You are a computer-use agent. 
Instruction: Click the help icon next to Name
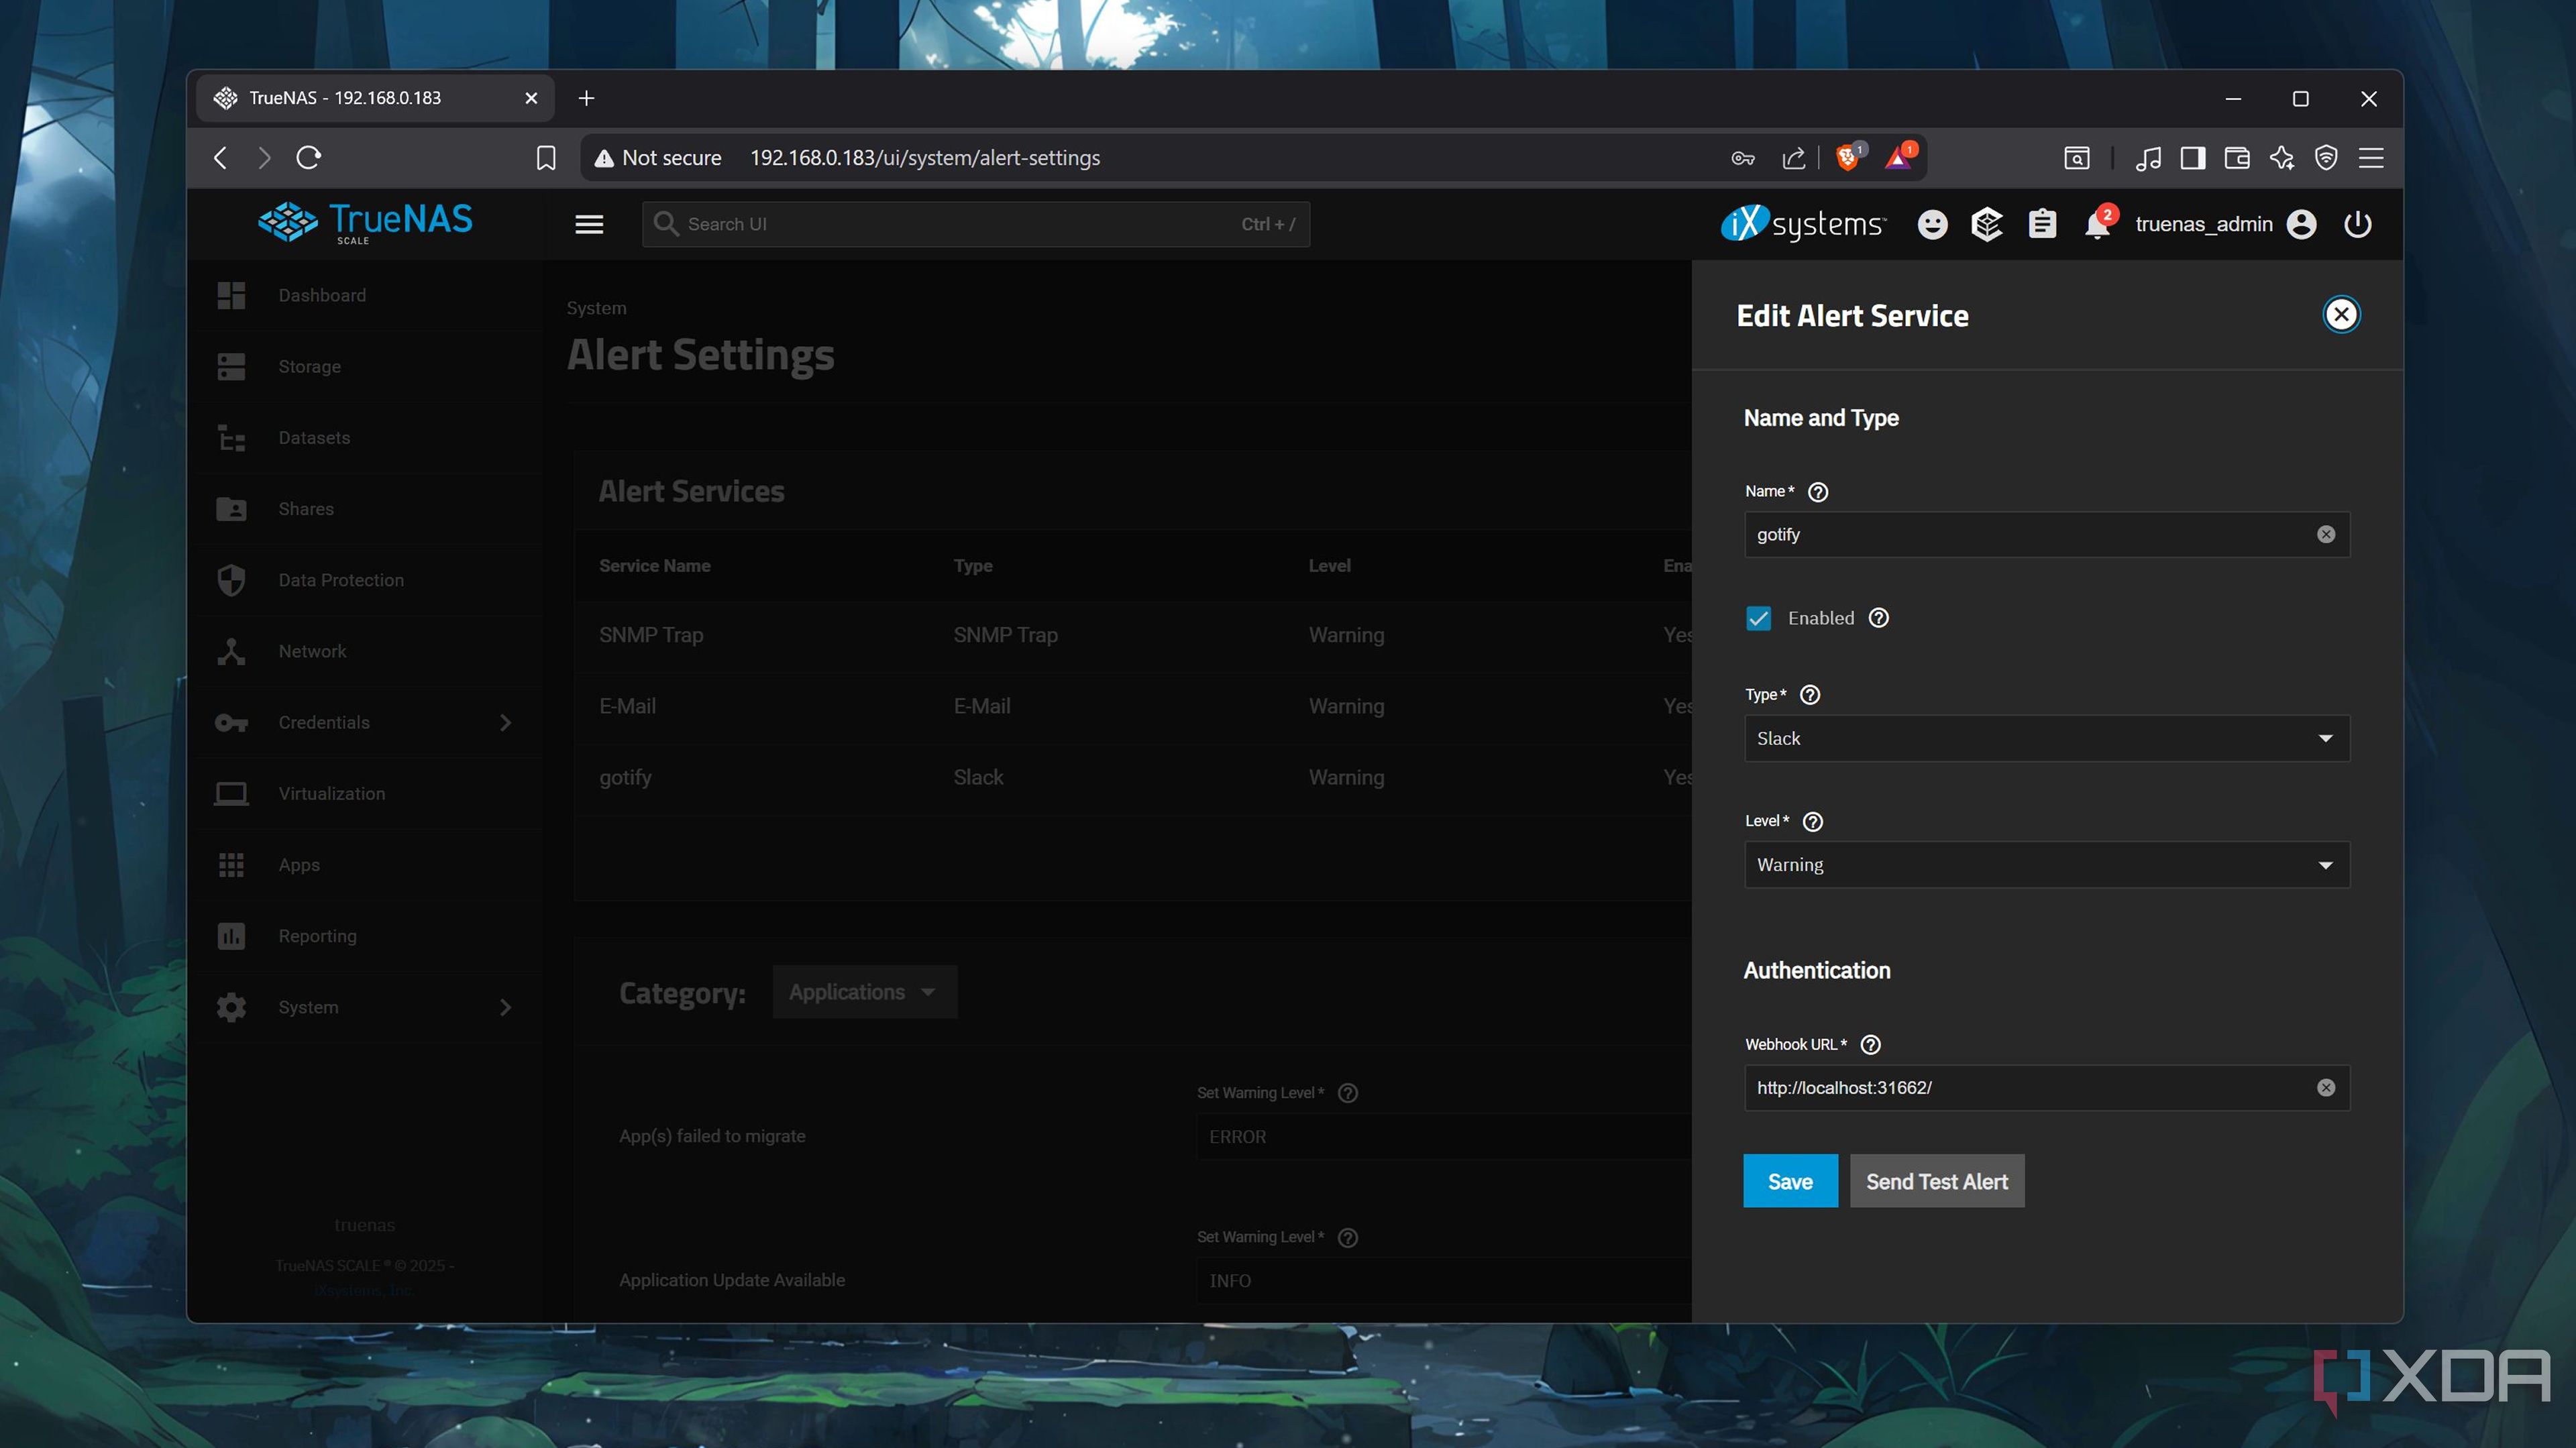coord(1818,492)
